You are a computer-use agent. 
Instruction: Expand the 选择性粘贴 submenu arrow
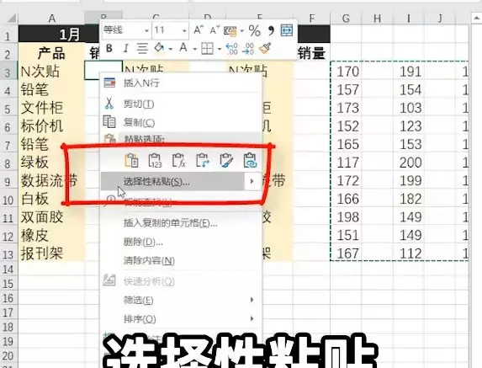(x=252, y=181)
